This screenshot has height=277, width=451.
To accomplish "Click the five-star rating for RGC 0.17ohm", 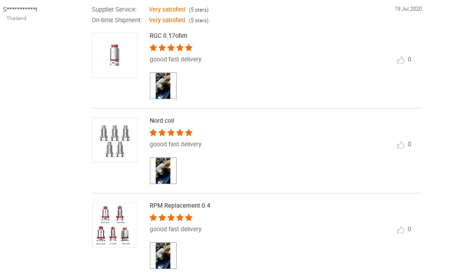I will click(171, 48).
